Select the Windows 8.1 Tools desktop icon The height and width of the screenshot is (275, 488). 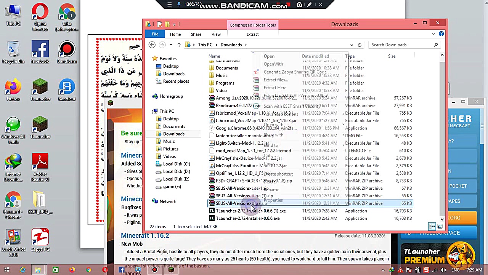(13, 131)
